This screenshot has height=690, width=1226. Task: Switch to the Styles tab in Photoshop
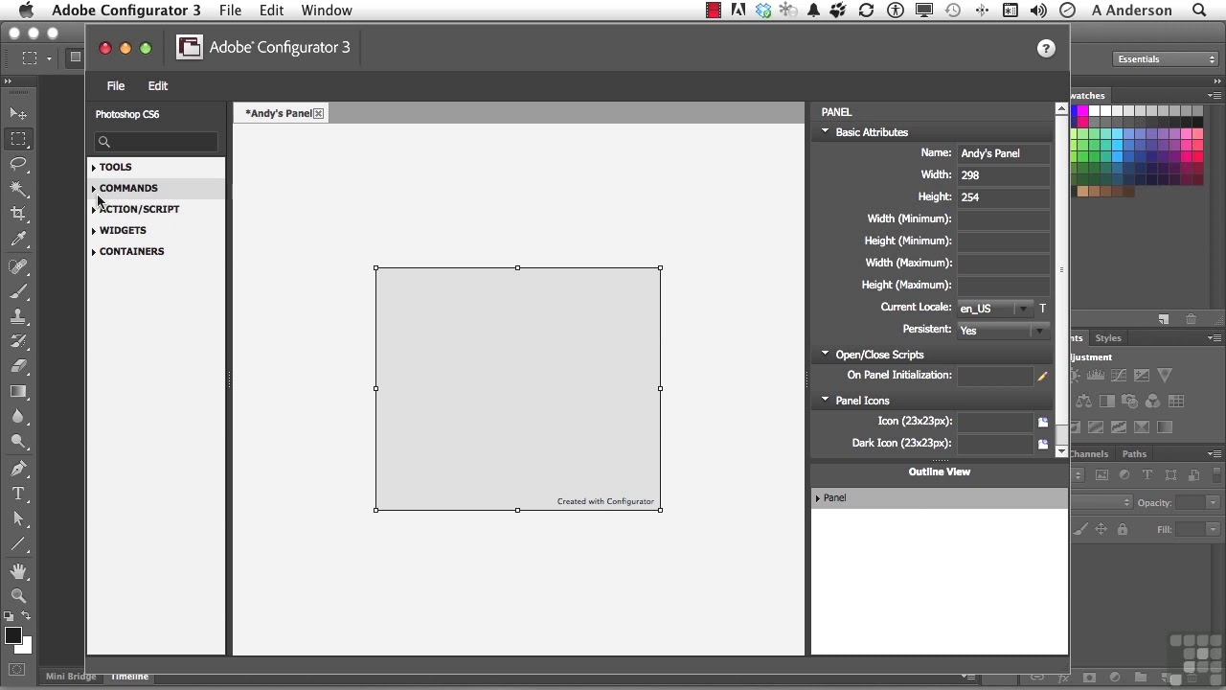1108,338
